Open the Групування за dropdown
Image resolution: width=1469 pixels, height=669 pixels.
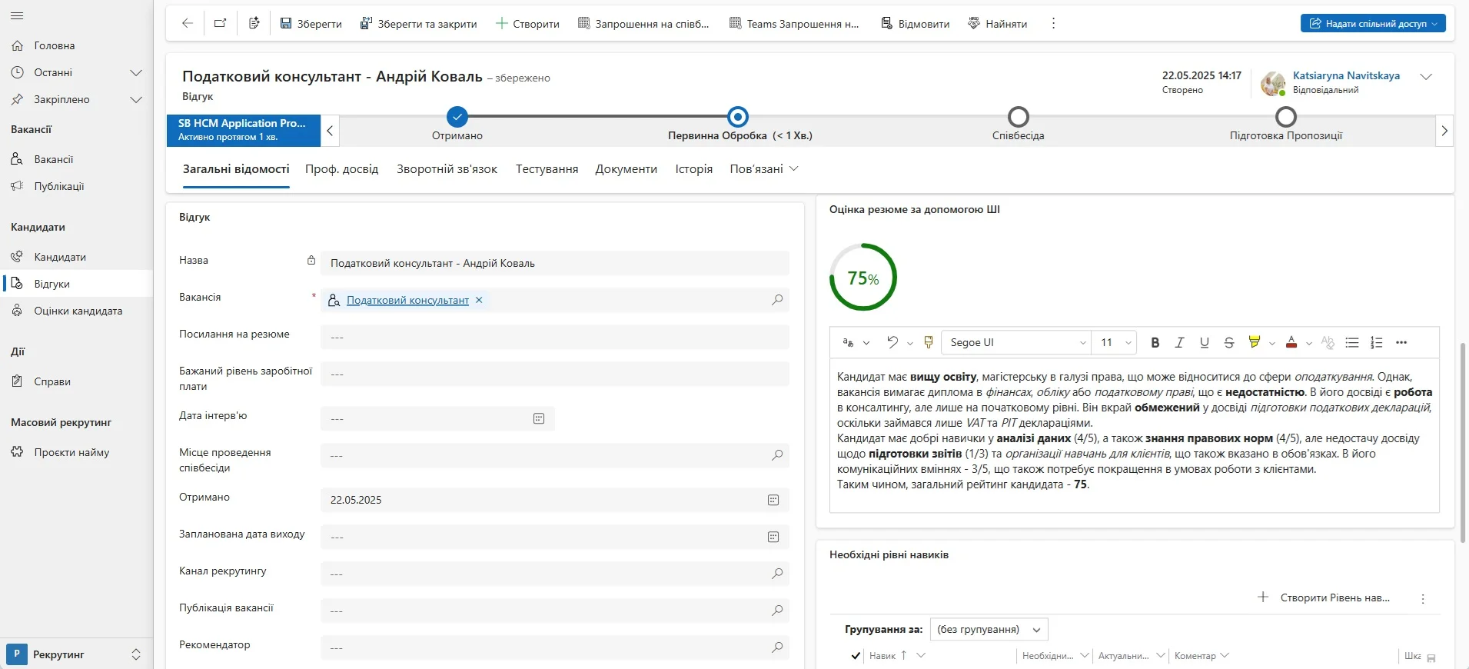coord(989,630)
